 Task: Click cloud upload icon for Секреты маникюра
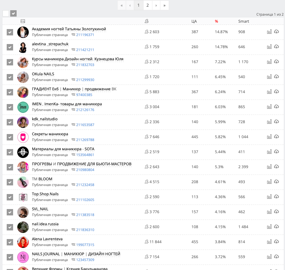pyautogui.click(x=277, y=137)
